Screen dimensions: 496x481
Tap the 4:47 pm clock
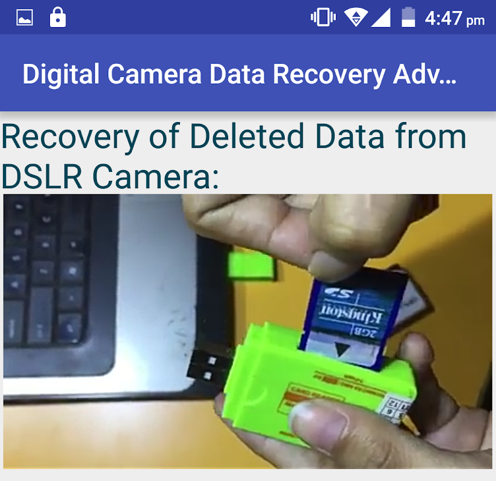(454, 18)
